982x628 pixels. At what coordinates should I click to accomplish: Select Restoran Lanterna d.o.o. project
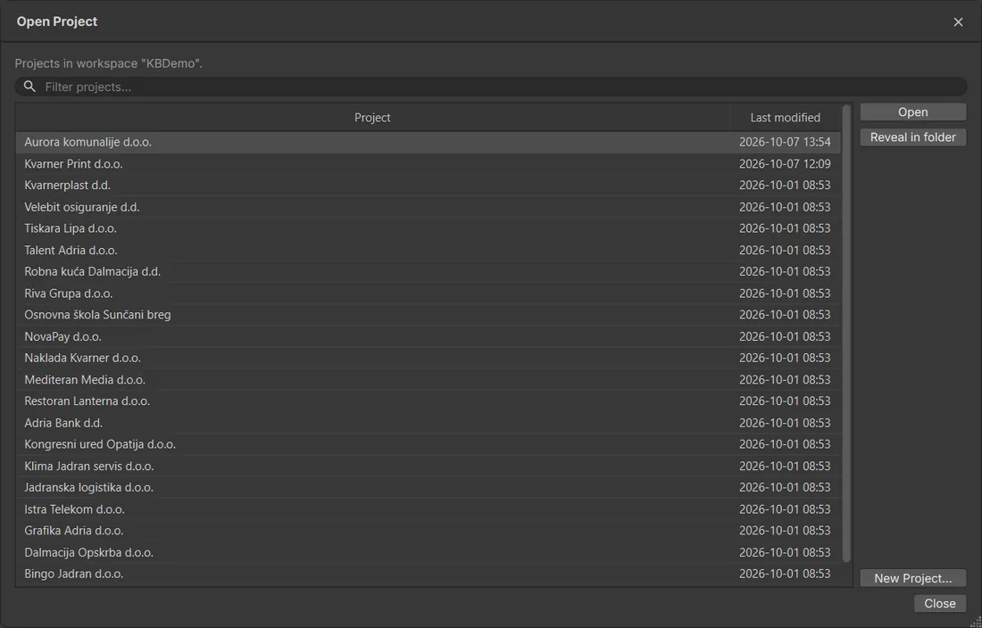pos(429,401)
